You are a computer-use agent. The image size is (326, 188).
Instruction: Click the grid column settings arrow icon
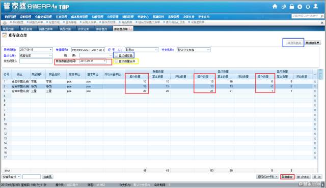pos(315,74)
